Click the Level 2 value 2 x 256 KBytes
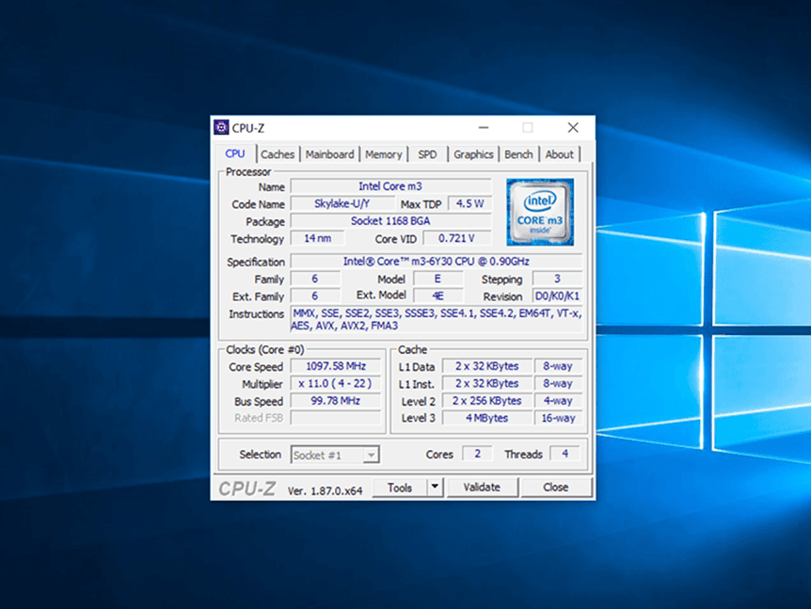The width and height of the screenshot is (811, 609). tap(486, 401)
